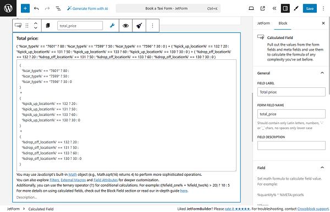Viewport: 330px width, 212px height.
Task: Open the Field Attributes link
Action: pyautogui.click(x=106, y=180)
